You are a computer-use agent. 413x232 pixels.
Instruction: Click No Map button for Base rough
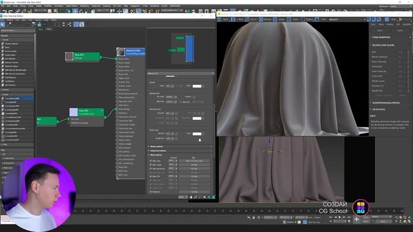pyautogui.click(x=194, y=165)
